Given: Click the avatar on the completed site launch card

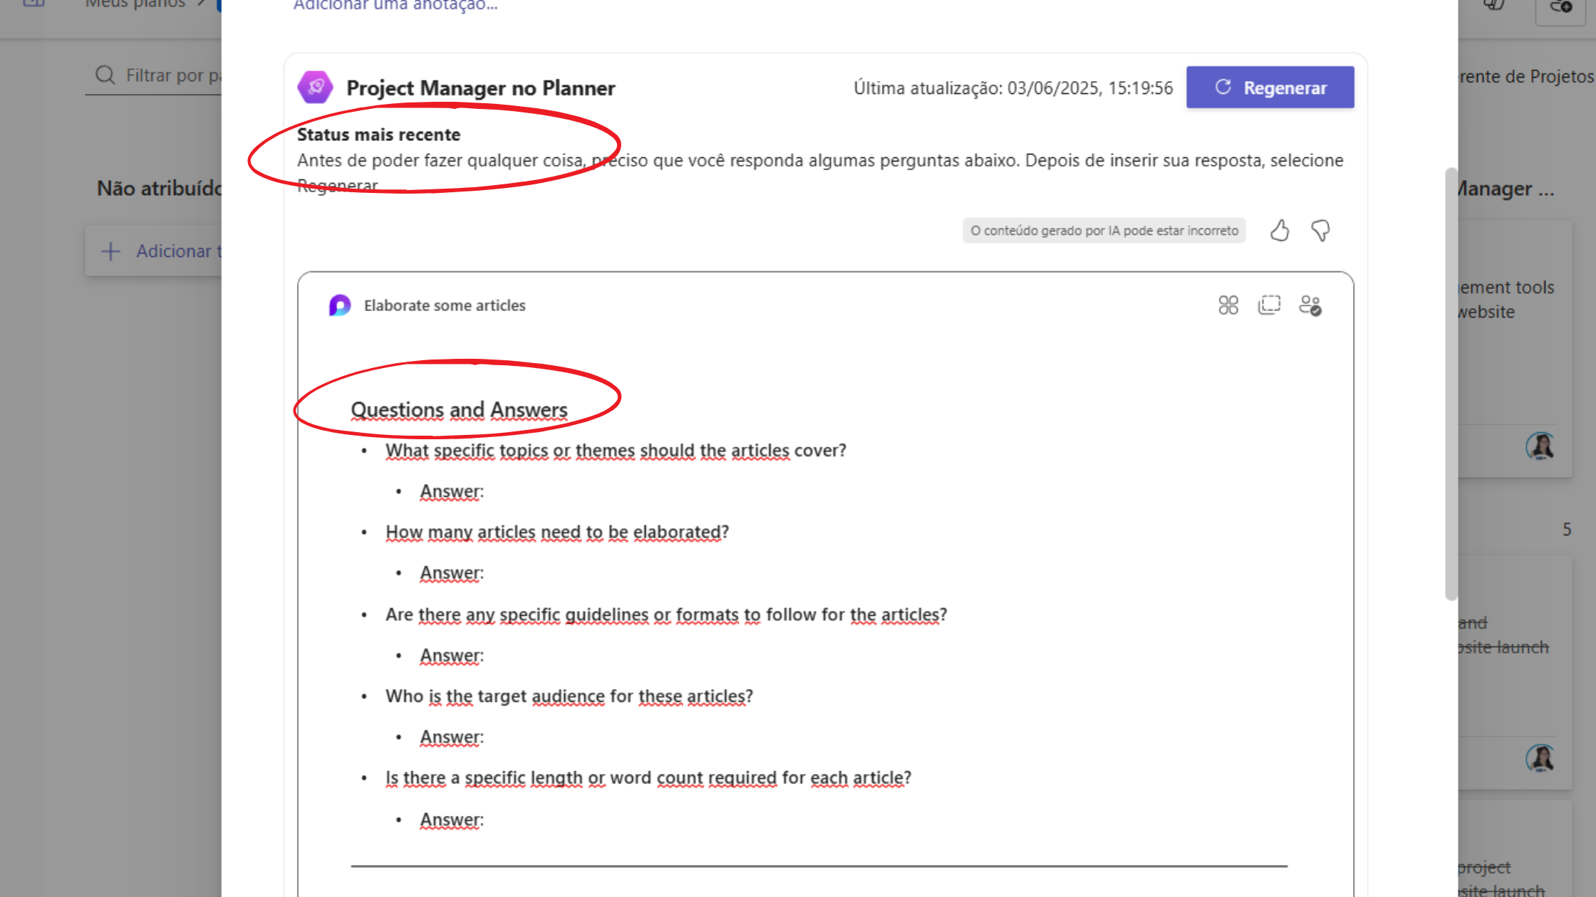Looking at the screenshot, I should click(1540, 758).
